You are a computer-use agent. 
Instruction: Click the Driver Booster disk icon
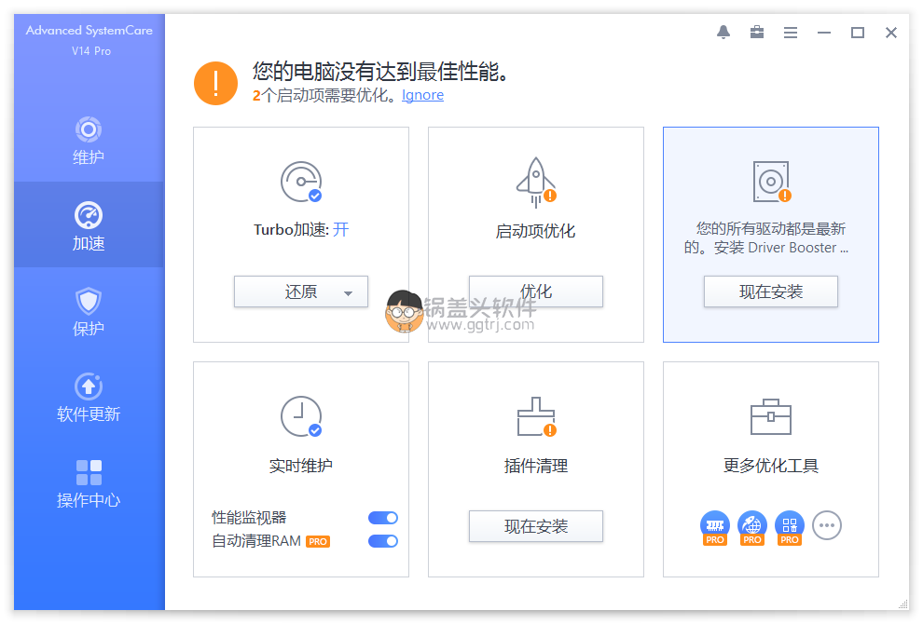click(x=771, y=182)
